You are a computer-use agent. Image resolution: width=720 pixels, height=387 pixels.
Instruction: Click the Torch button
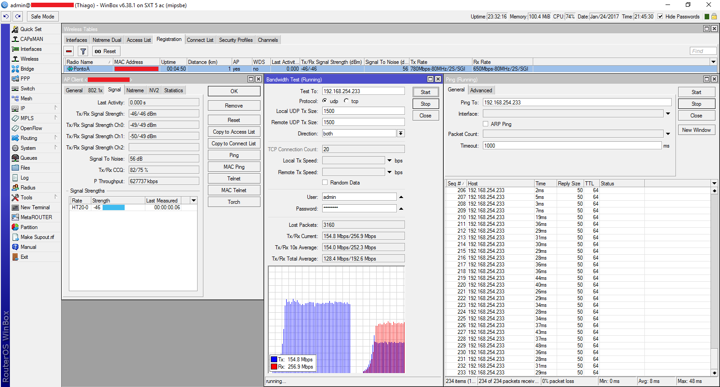234,202
